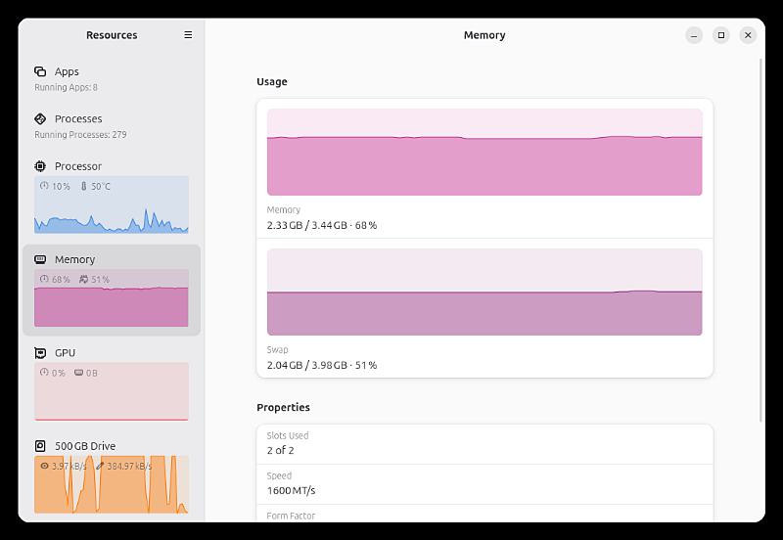
Task: Click the Memory module icon
Action: [40, 259]
